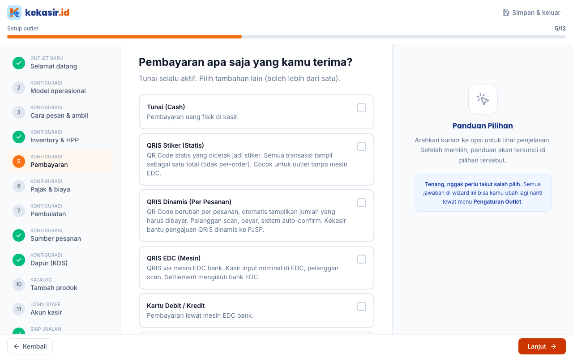Click the 5/12 step counter

[560, 28]
